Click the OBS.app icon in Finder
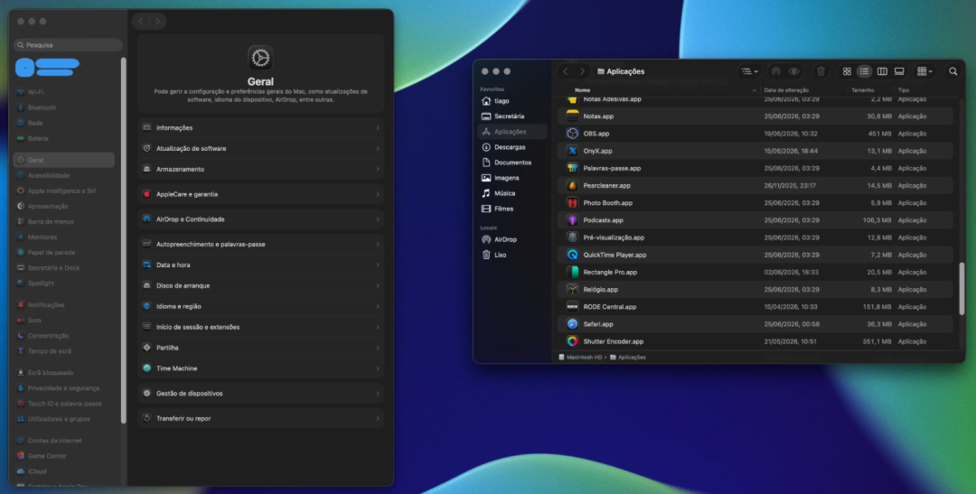Screen dimensions: 976x494 [x=573, y=134]
